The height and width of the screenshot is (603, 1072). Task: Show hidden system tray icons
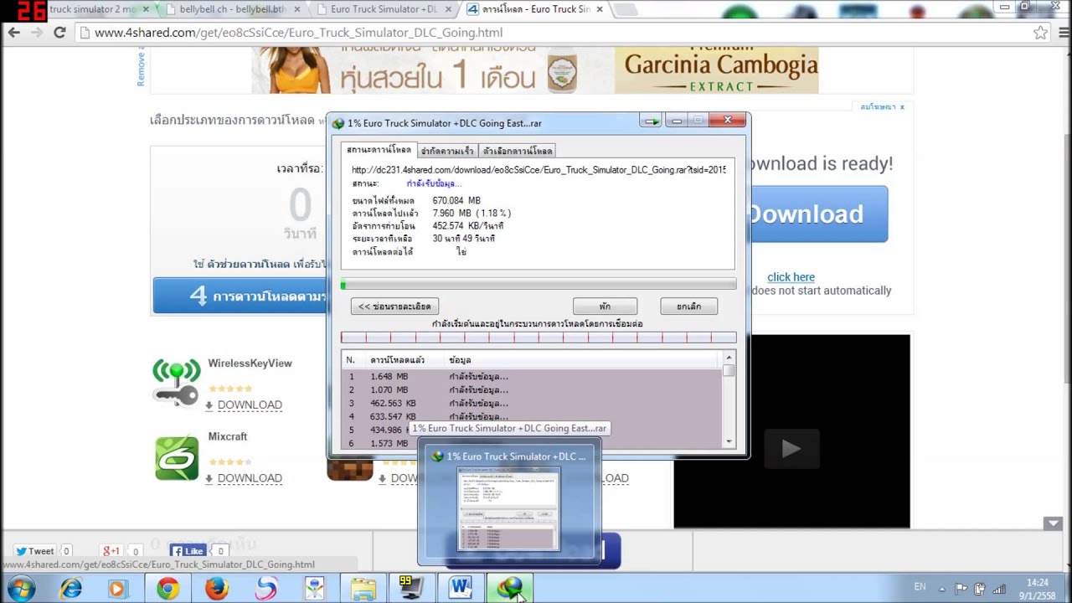click(x=942, y=588)
